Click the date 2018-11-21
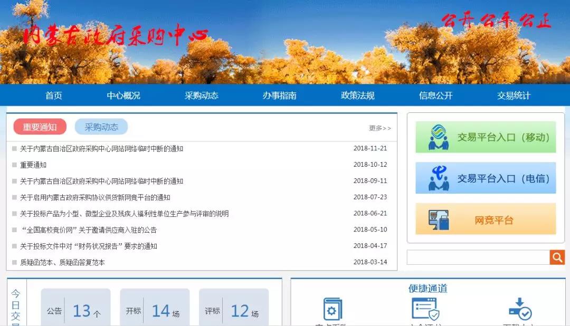This screenshot has width=570, height=326. pos(370,148)
